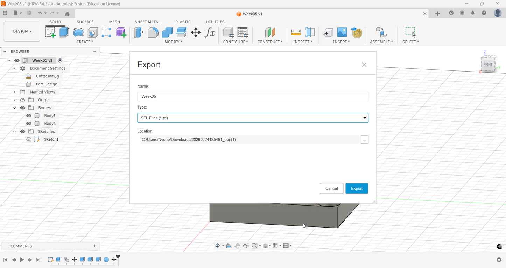Open the Help question-mark icon
This screenshot has width=506, height=268.
tap(484, 13)
